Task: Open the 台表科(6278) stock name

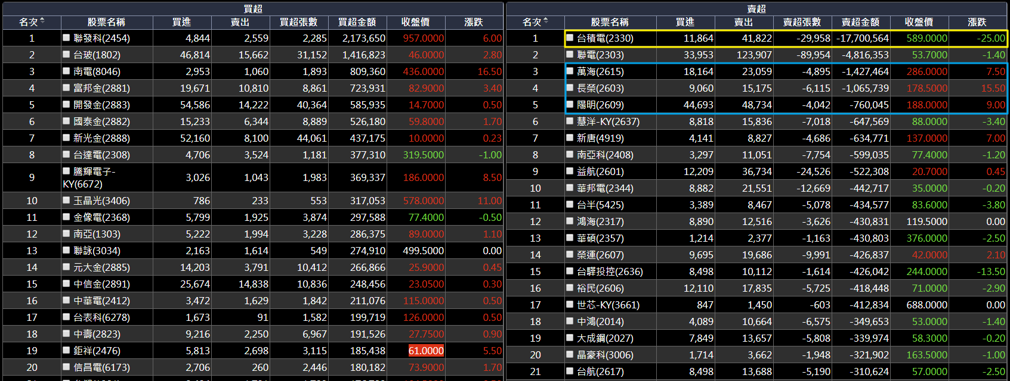Action: pyautogui.click(x=101, y=317)
